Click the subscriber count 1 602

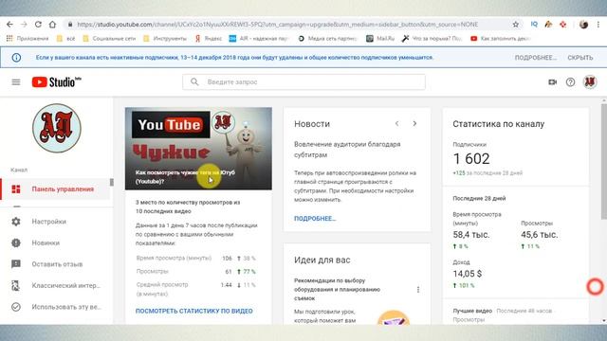pos(471,158)
